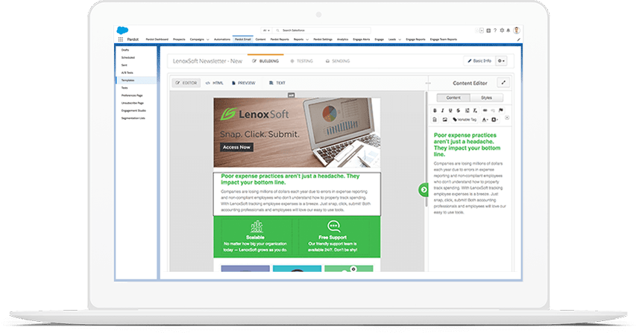
Task: Apply underline formatting in Content Editor
Action: [x=450, y=110]
